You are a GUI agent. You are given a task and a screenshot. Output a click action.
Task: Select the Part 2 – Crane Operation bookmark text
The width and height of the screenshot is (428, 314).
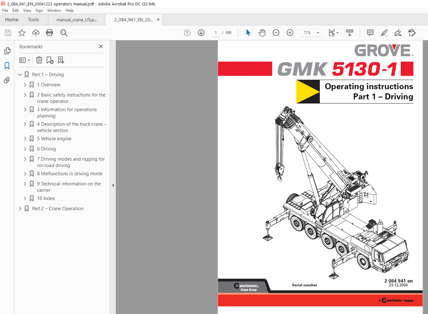pos(58,209)
